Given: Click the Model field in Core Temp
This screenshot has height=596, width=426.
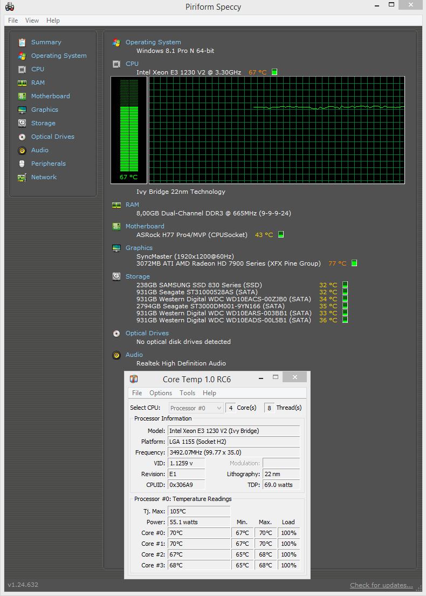Looking at the screenshot, I should pos(234,431).
